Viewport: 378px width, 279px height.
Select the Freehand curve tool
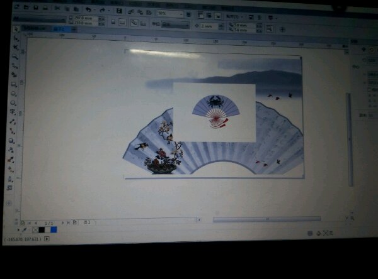(x=14, y=65)
